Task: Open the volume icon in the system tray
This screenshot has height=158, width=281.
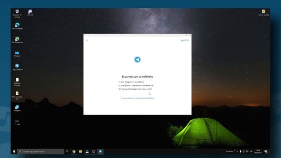Action: pos(247,151)
